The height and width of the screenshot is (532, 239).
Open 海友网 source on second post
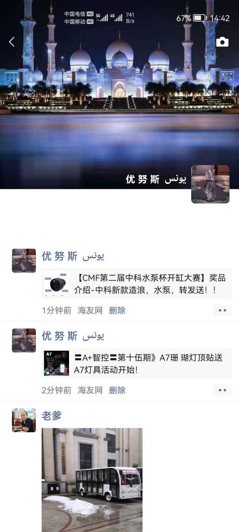coord(90,390)
